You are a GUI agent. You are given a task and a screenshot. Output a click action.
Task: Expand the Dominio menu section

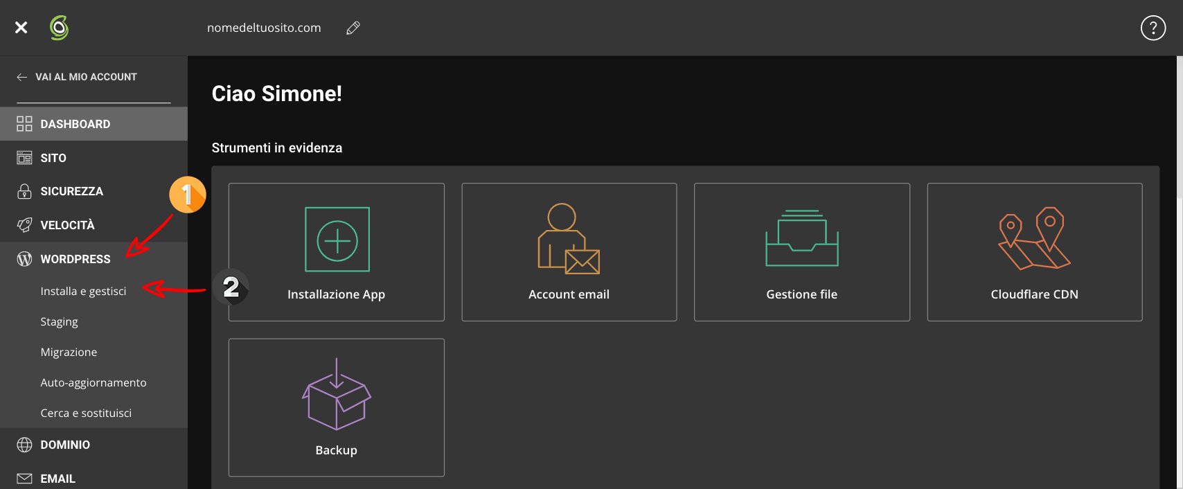pos(94,445)
